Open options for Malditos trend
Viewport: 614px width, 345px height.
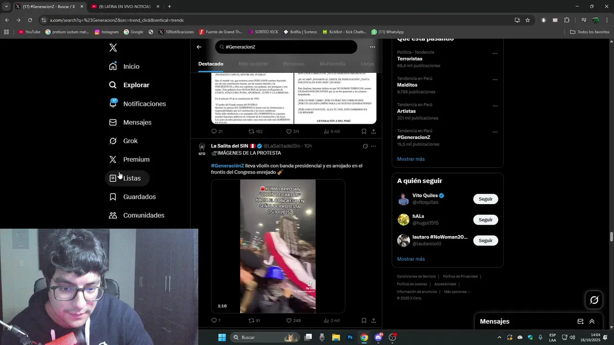pos(495,80)
